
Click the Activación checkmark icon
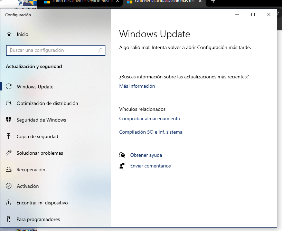[x=9, y=186]
